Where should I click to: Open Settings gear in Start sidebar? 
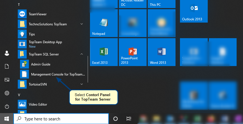(7, 93)
